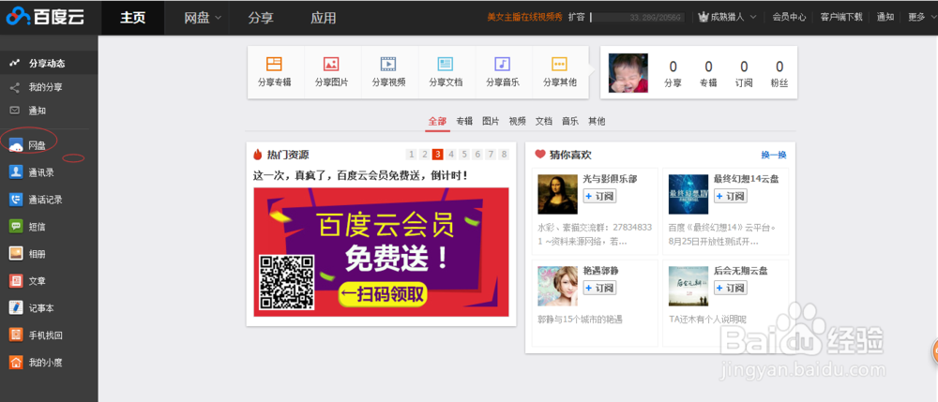Open 手机找回 phone finder icon

(16, 335)
